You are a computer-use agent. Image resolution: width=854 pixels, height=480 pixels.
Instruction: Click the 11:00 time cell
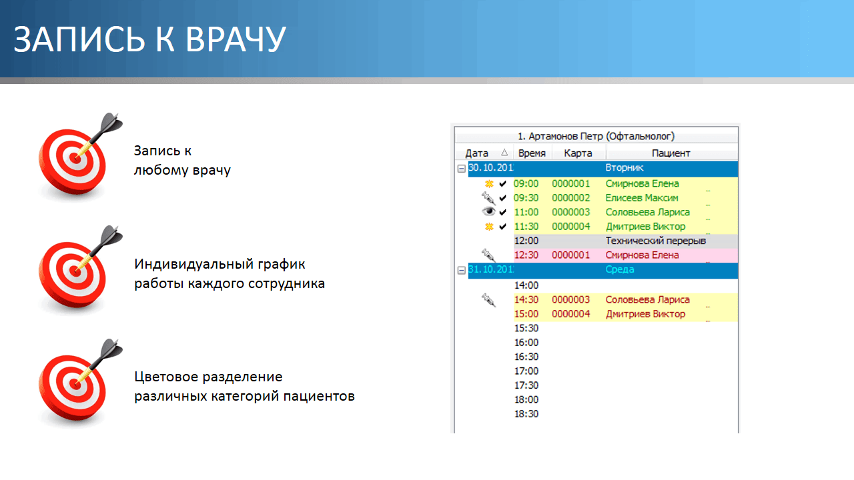(526, 213)
